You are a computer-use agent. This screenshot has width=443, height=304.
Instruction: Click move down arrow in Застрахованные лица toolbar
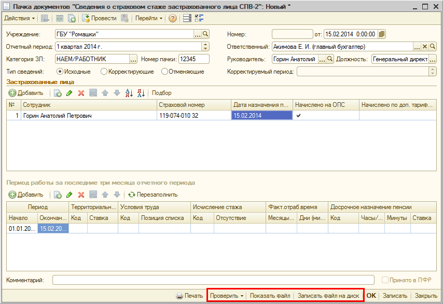[x=117, y=93]
